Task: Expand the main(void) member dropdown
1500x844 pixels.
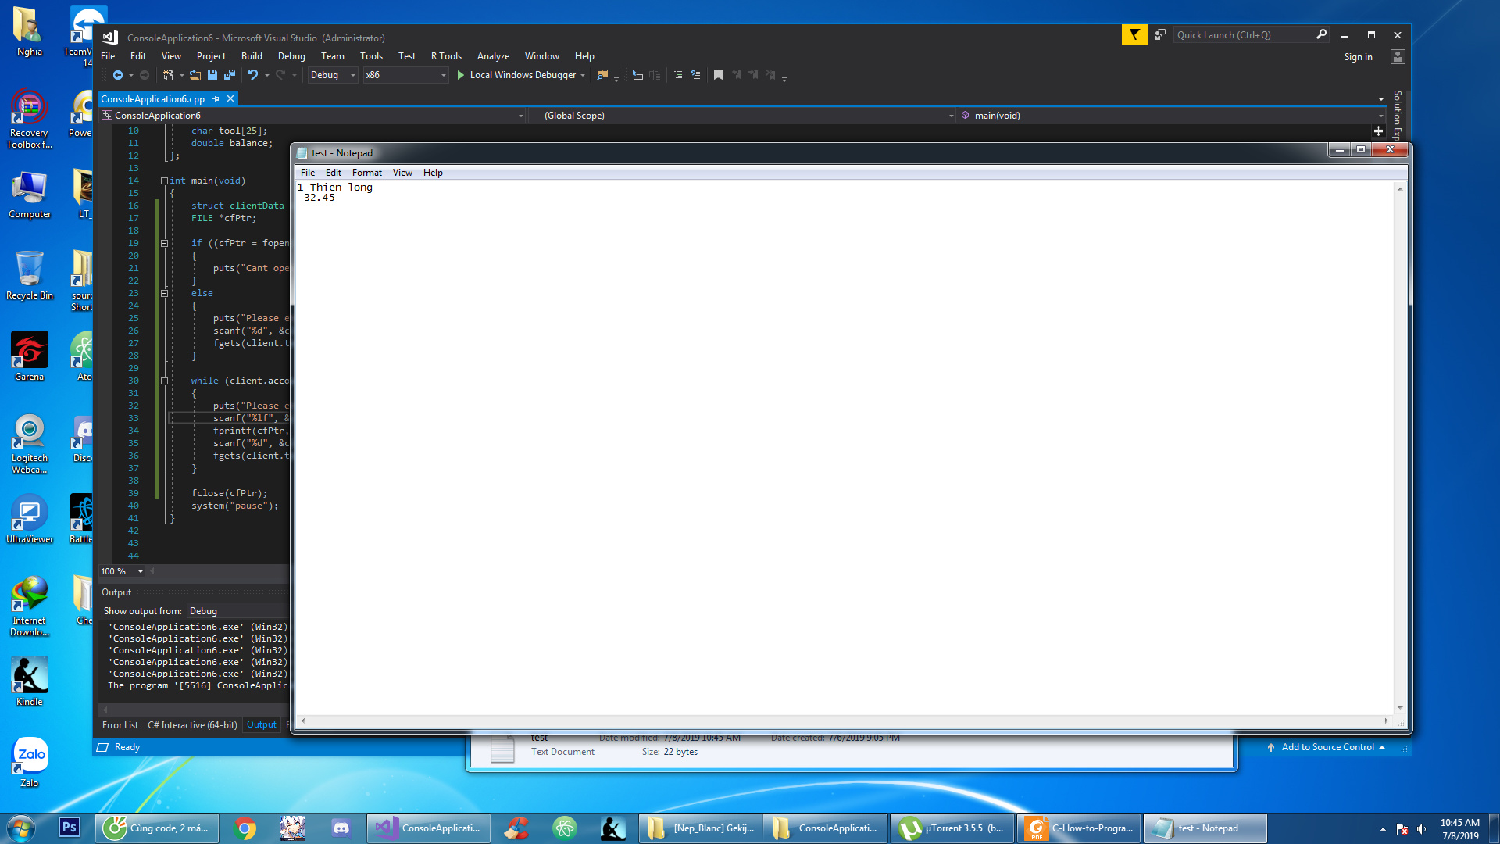Action: [x=1380, y=116]
